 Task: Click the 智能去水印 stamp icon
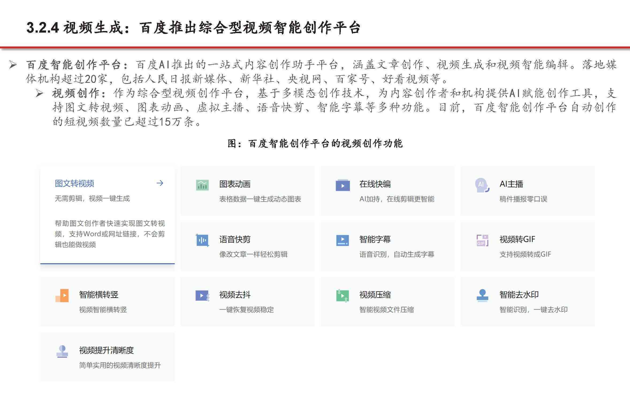482,296
